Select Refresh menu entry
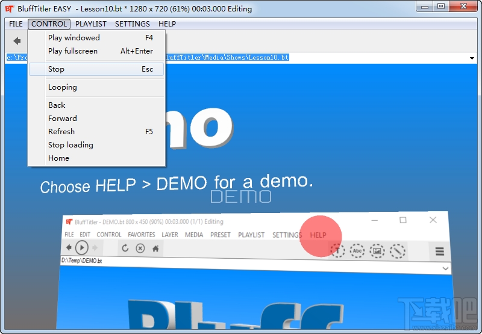This screenshot has height=334, width=482. (x=96, y=131)
